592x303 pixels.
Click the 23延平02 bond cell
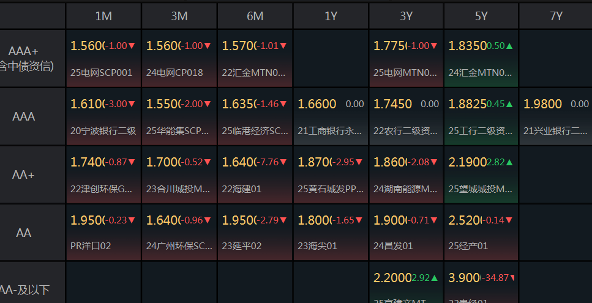255,232
